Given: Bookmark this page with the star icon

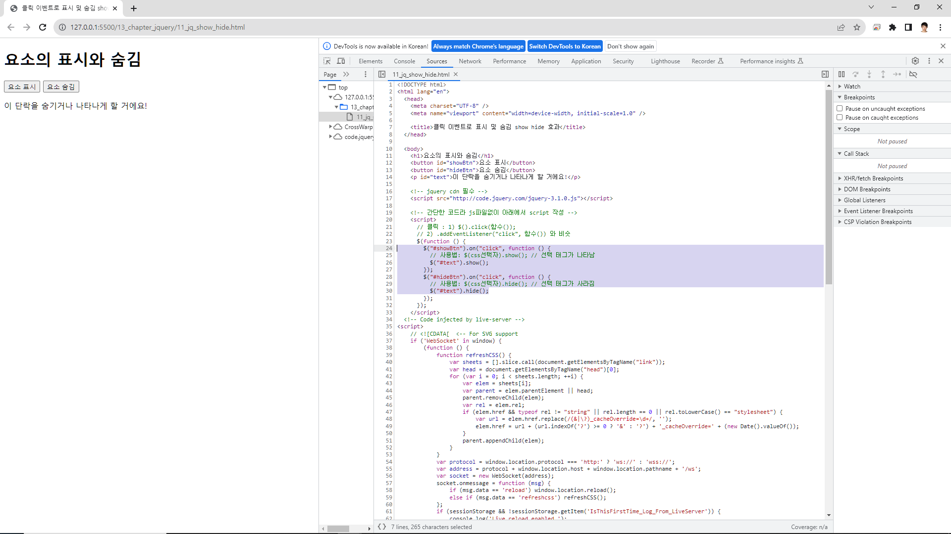Looking at the screenshot, I should click(x=857, y=27).
